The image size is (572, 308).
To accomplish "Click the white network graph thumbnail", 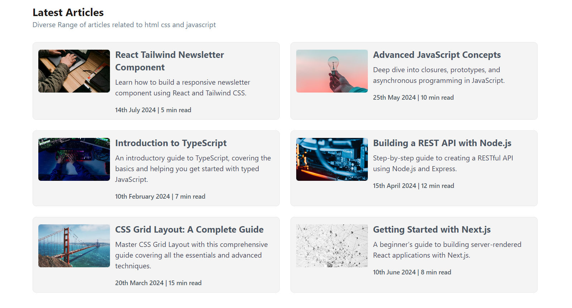I will pos(332,246).
